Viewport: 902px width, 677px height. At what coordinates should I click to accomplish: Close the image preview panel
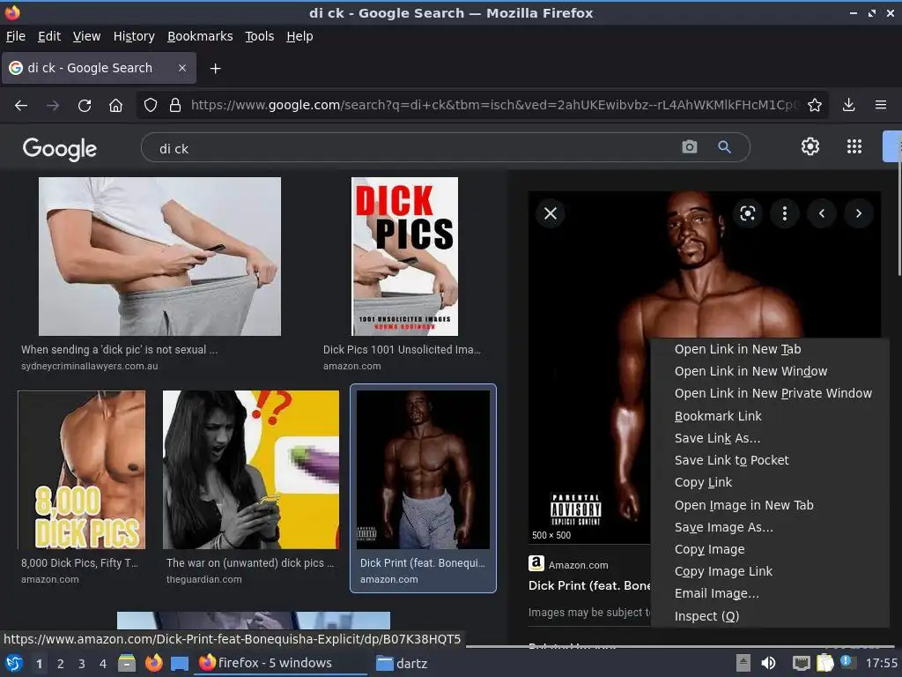pyautogui.click(x=551, y=213)
